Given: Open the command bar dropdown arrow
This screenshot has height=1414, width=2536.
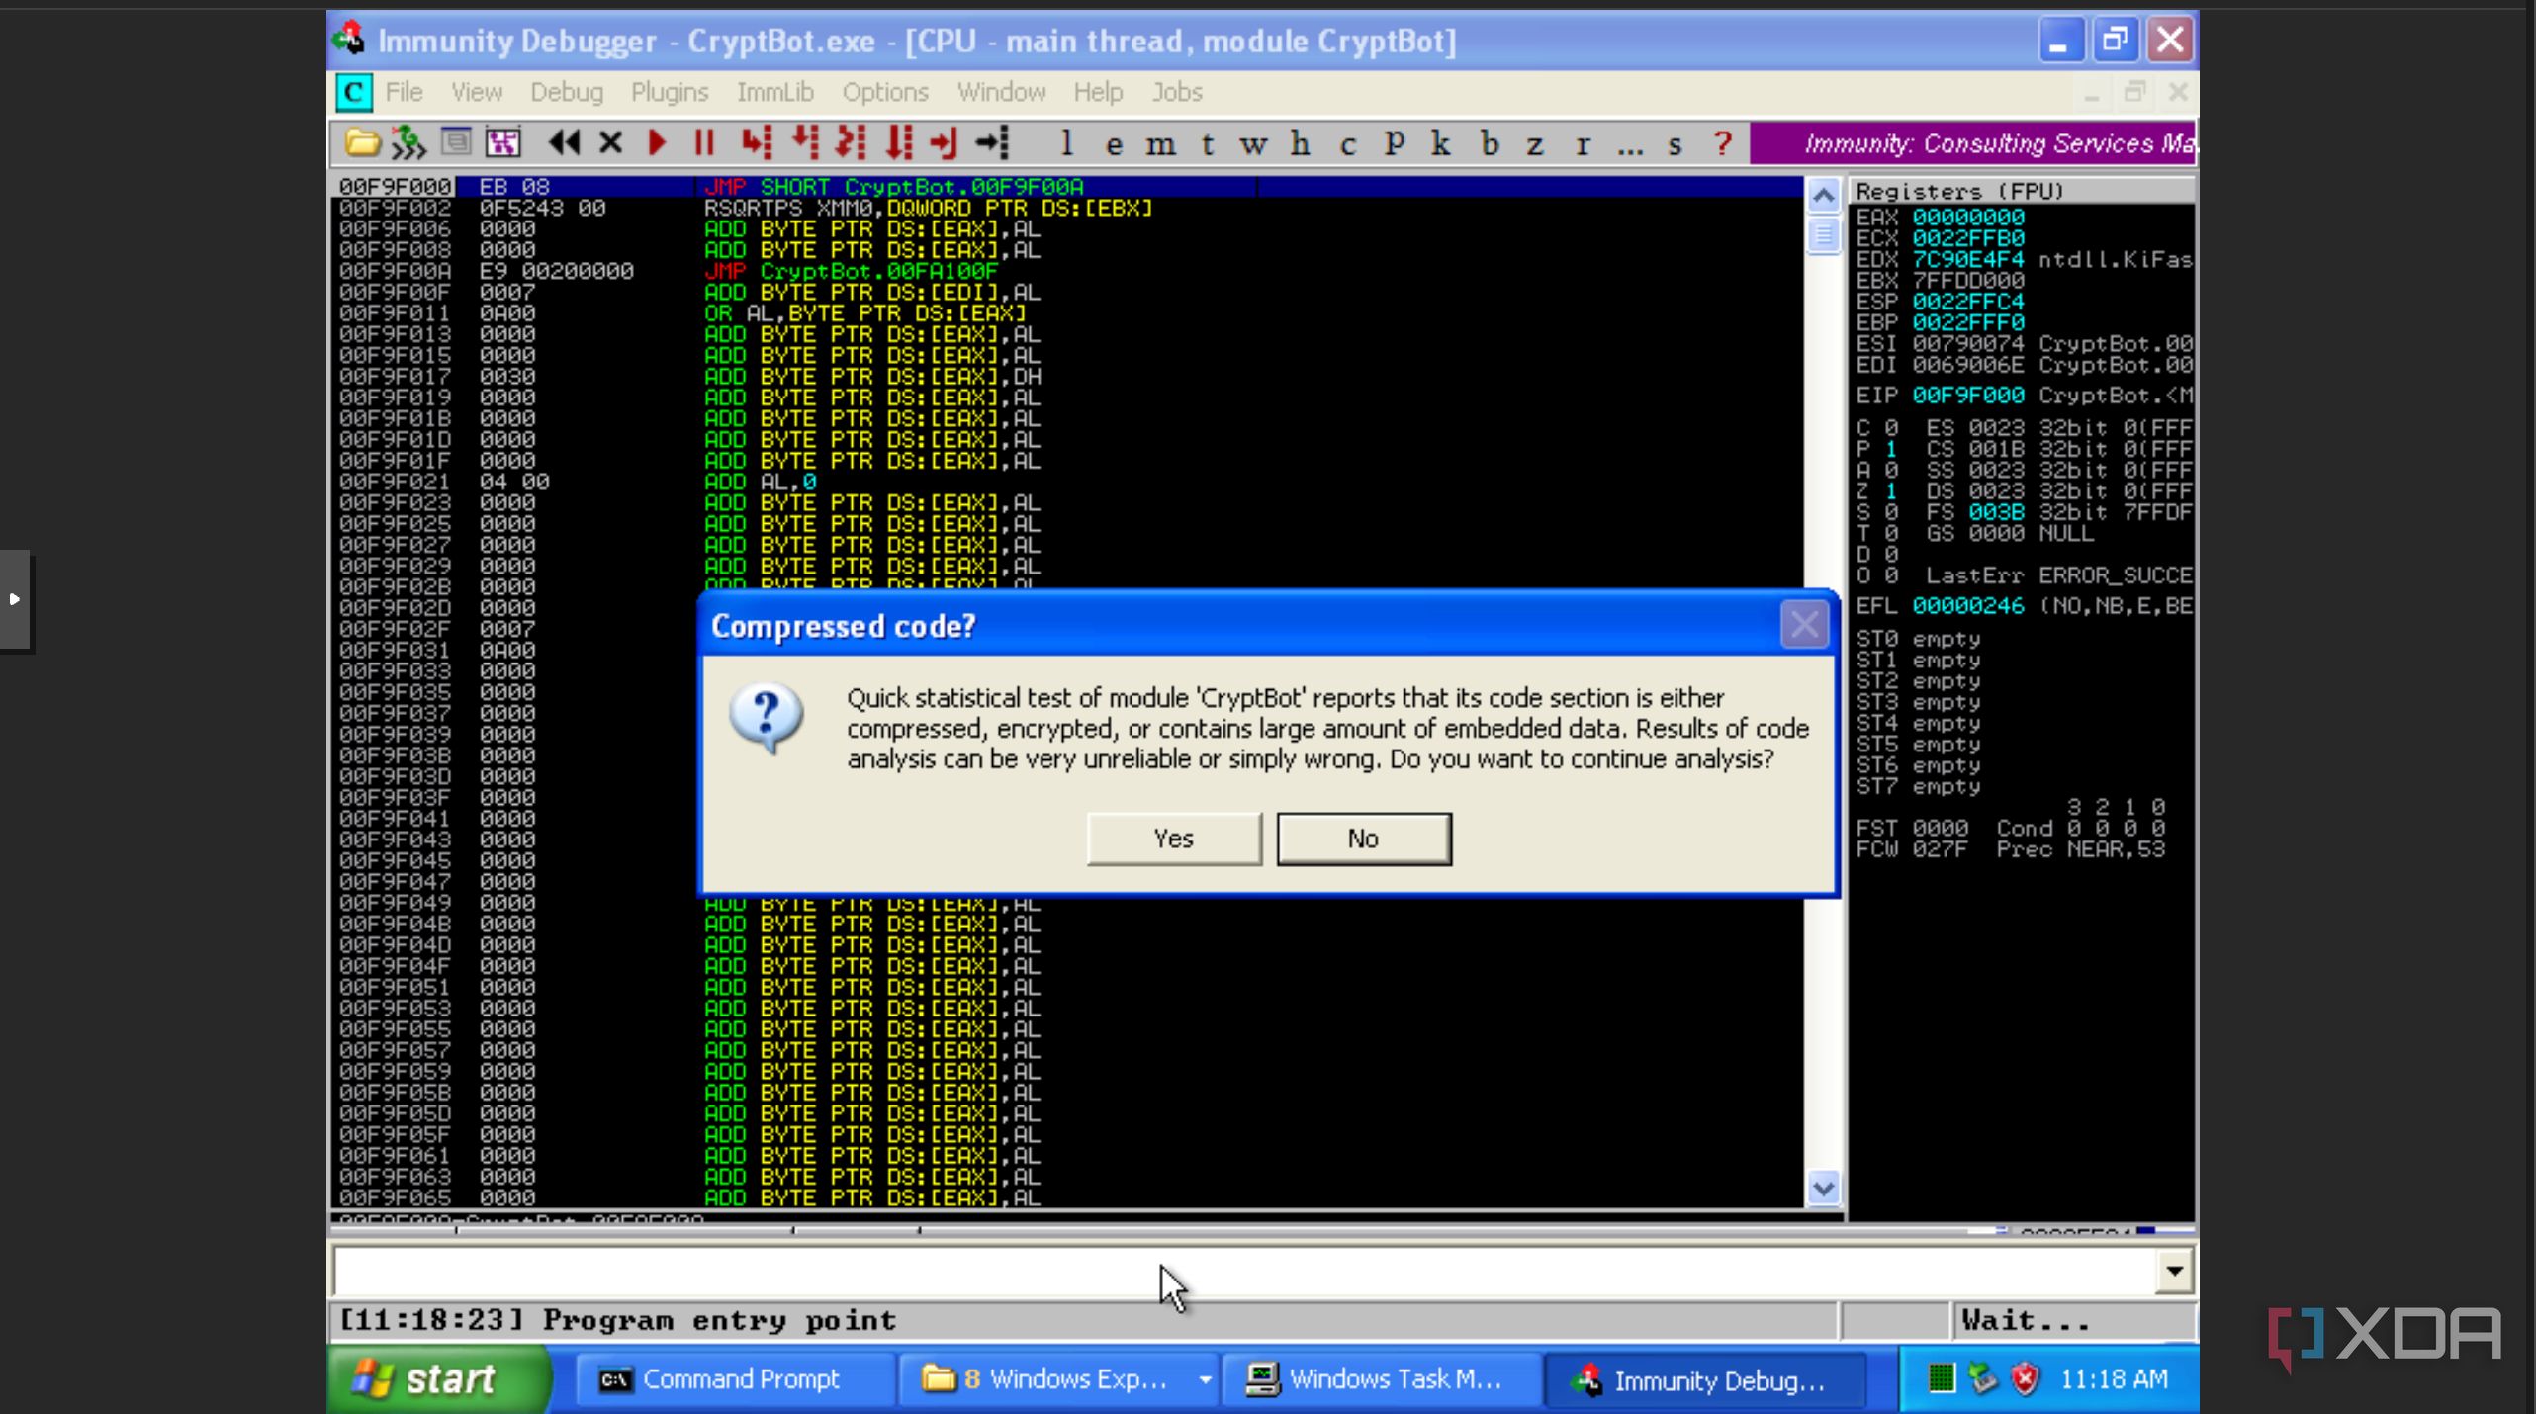Looking at the screenshot, I should tap(2174, 1271).
